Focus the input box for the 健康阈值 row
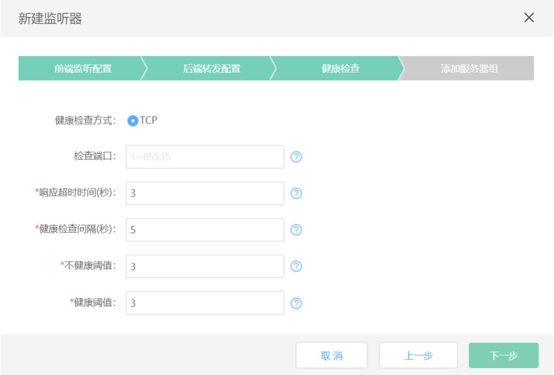 (205, 303)
